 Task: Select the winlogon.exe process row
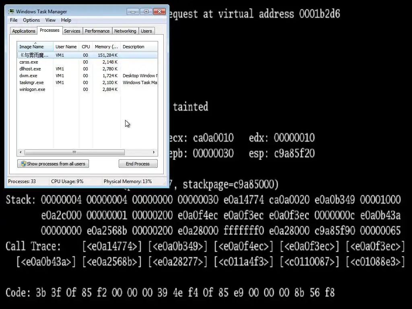point(87,89)
